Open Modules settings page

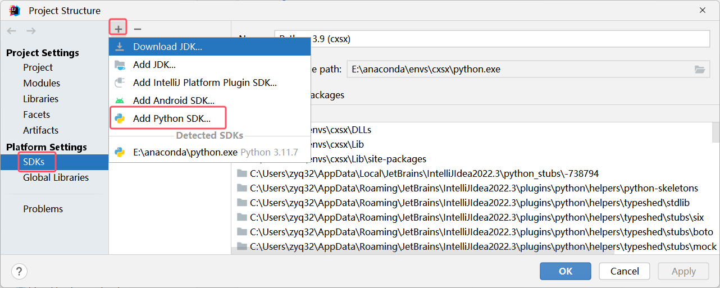42,83
